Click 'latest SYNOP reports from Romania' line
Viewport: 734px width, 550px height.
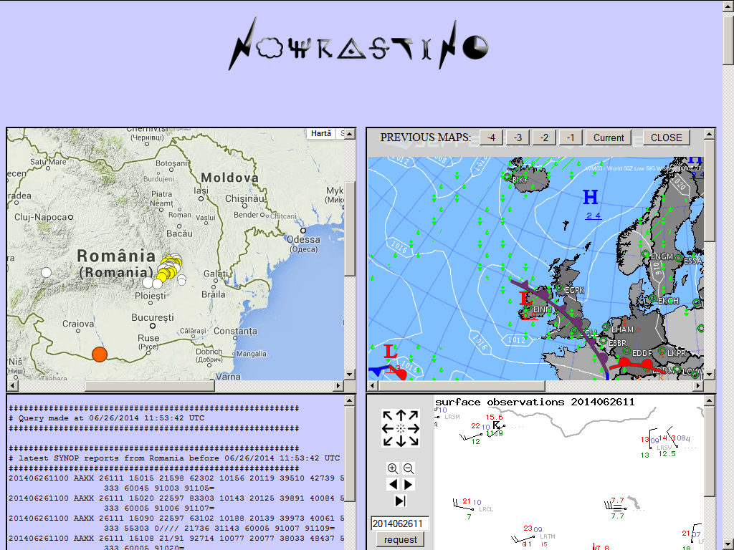click(174, 458)
